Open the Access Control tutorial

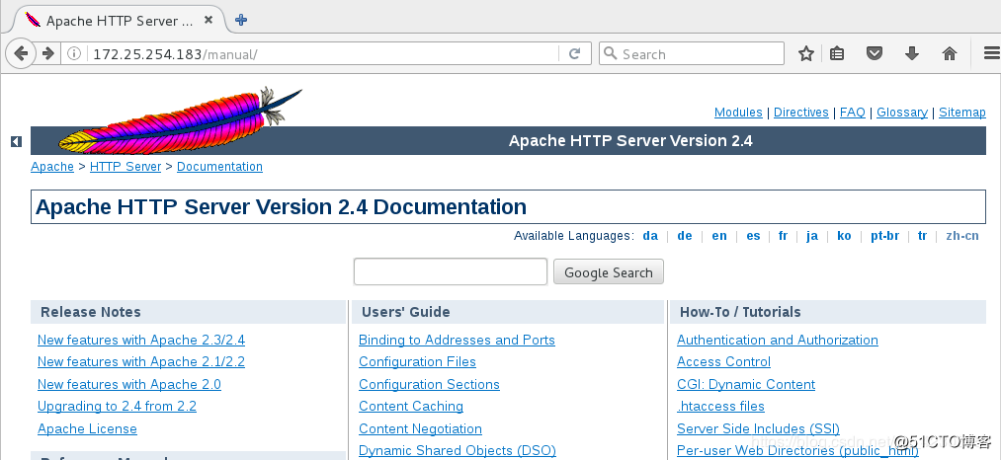(724, 361)
